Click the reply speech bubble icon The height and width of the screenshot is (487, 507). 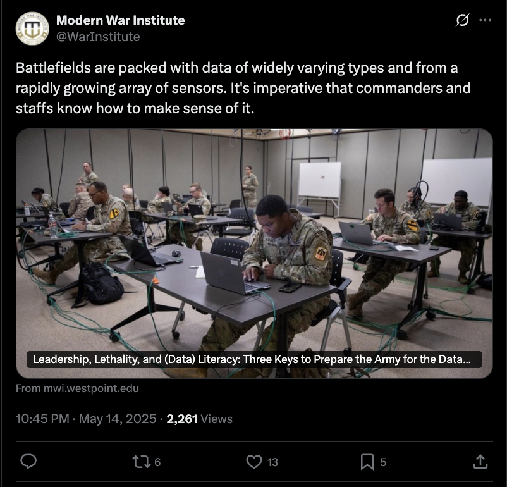click(x=28, y=462)
